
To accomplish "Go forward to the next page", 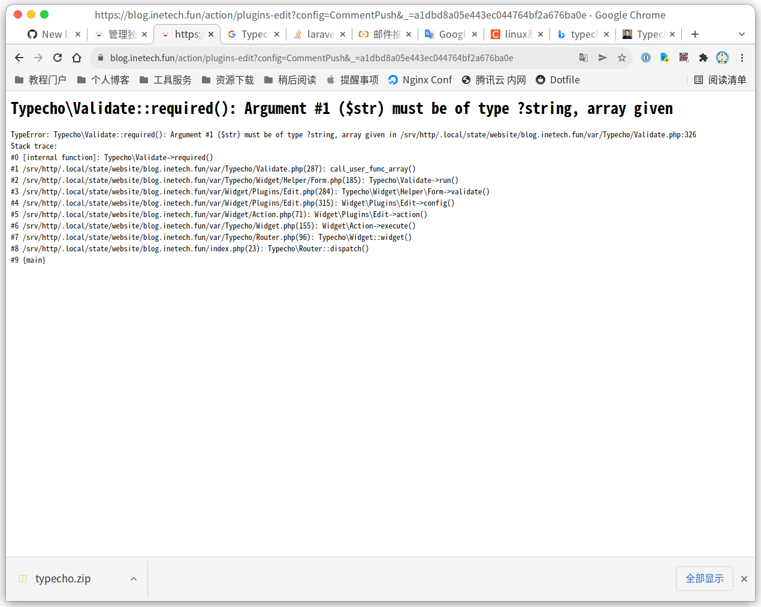I will pos(38,58).
